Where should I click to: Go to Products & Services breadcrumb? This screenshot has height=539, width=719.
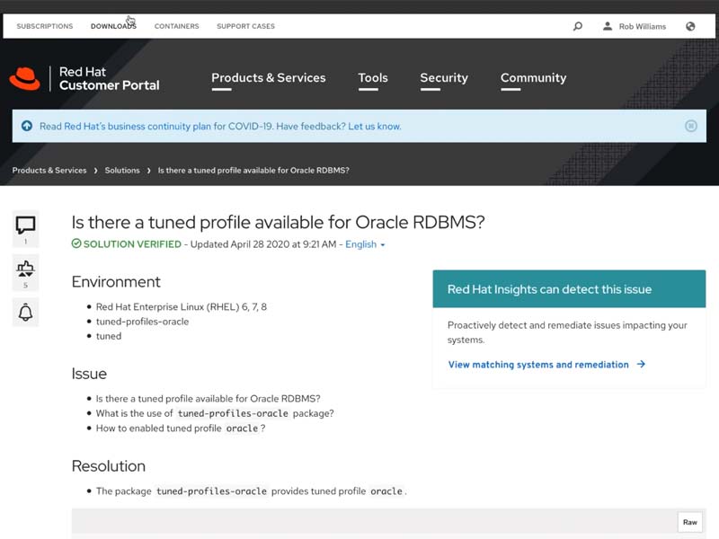49,170
